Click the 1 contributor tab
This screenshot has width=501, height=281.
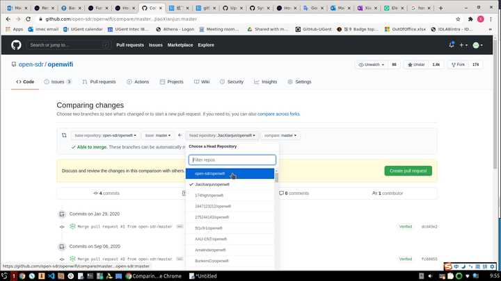(x=388, y=193)
